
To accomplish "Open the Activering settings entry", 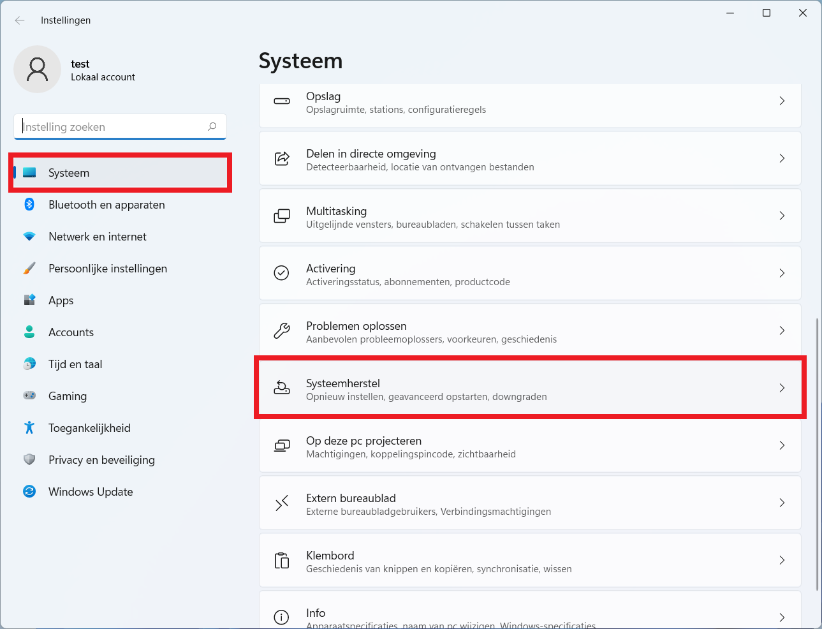I will (x=530, y=273).
